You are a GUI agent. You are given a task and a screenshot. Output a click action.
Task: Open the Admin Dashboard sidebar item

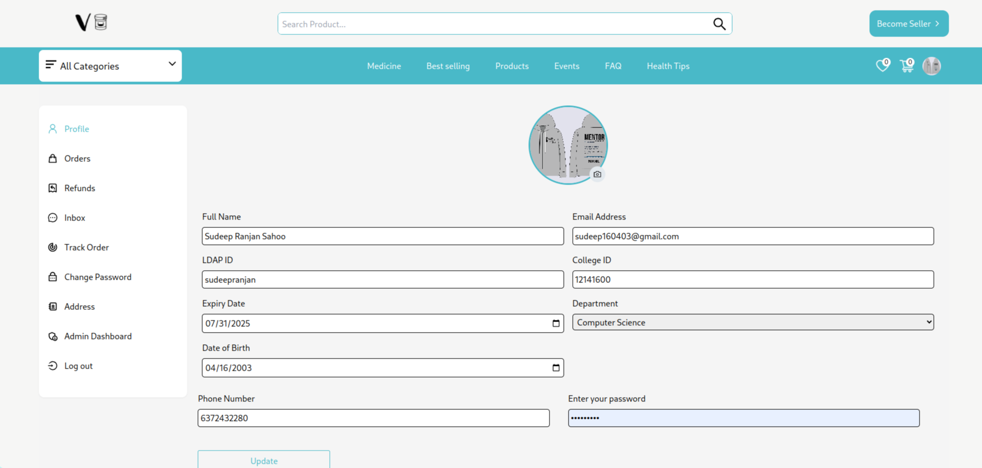pos(98,336)
